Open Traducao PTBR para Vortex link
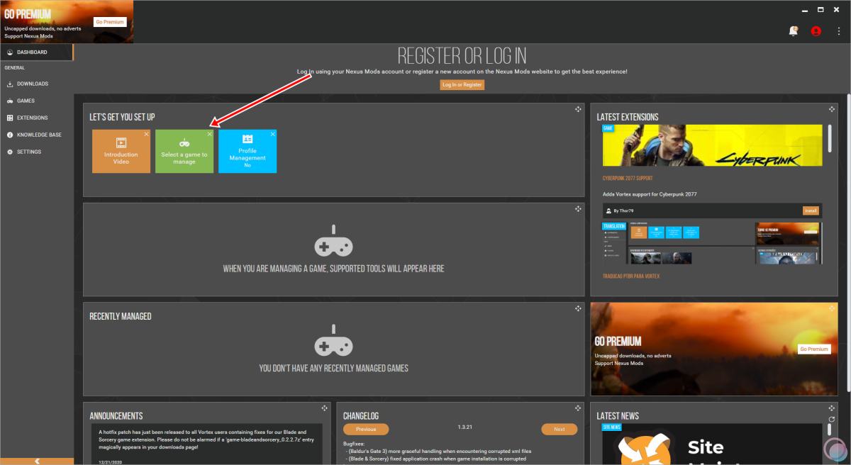This screenshot has height=465, width=851. (631, 276)
